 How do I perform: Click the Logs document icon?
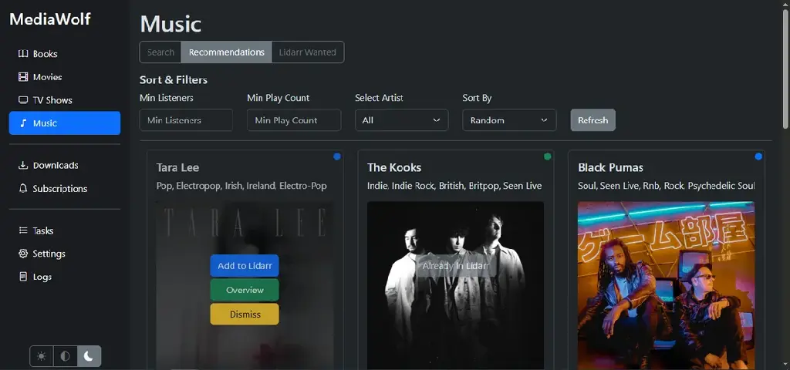[23, 277]
